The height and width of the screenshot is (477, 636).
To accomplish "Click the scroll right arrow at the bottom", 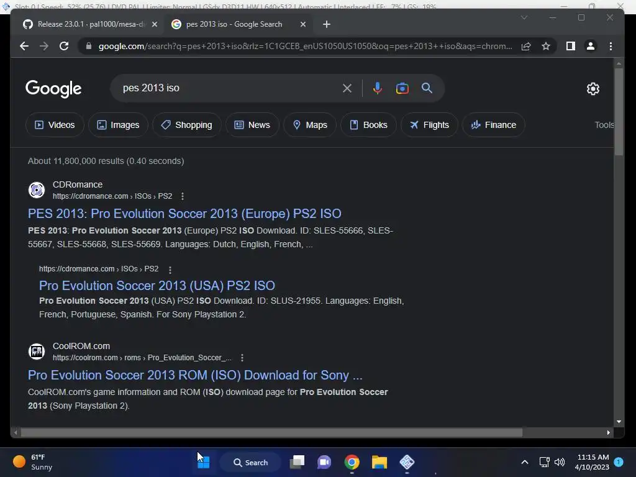I will pyautogui.click(x=609, y=433).
